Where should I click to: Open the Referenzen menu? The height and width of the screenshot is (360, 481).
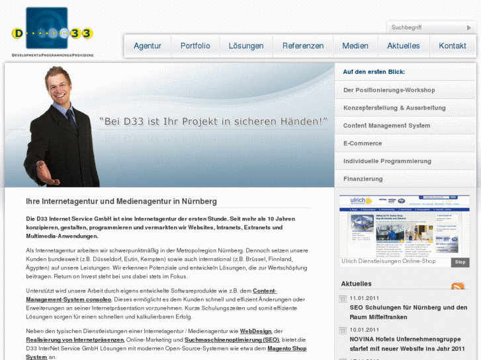click(303, 46)
